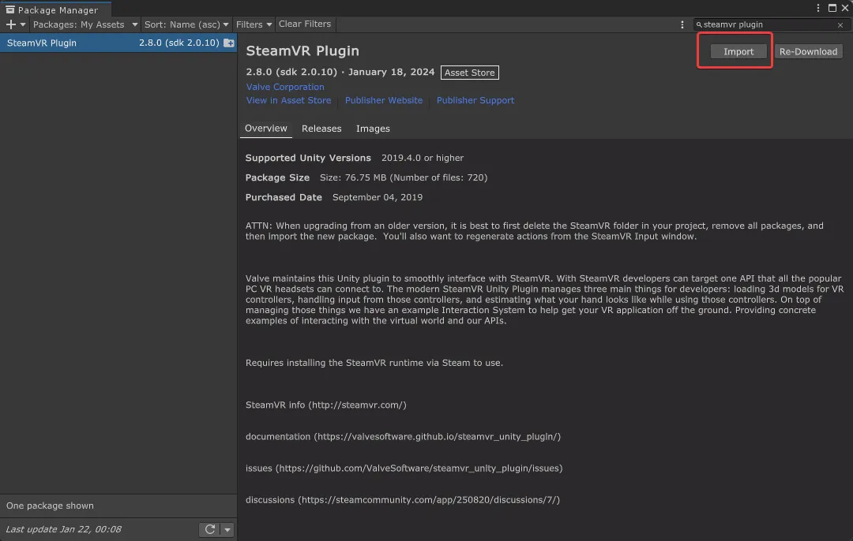Click the add package plus icon
Image resolution: width=853 pixels, height=541 pixels.
[x=11, y=24]
